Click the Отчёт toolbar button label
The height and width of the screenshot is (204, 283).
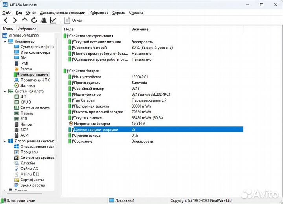coord(77,20)
